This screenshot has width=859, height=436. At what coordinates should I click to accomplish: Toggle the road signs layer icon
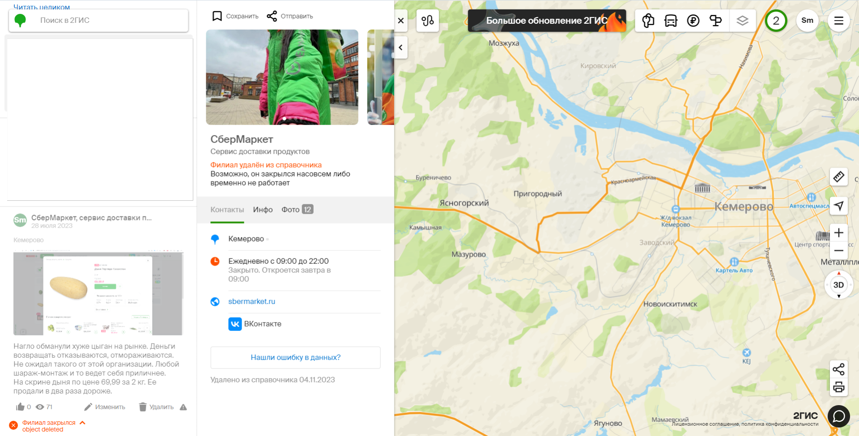point(715,21)
